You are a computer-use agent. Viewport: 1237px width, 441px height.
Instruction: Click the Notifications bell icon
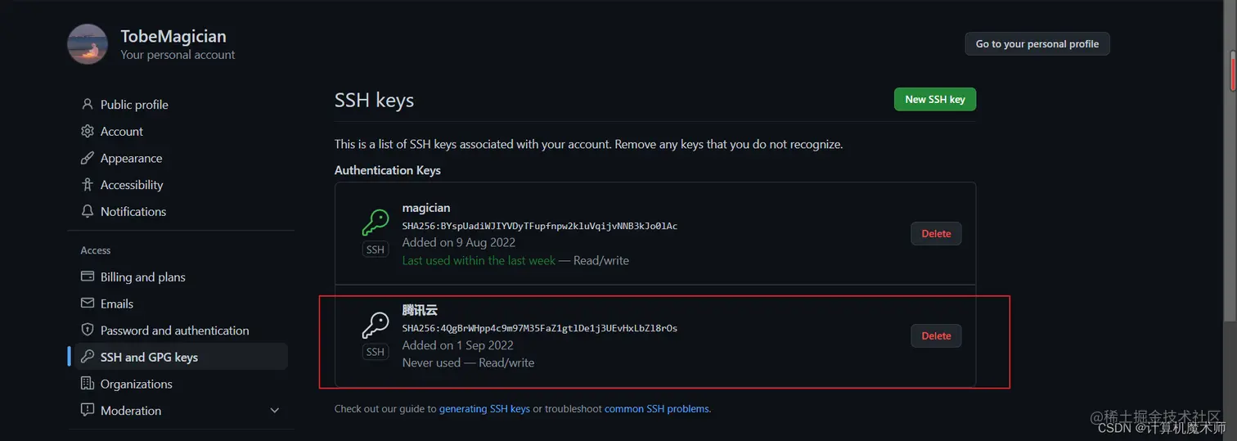(x=88, y=211)
